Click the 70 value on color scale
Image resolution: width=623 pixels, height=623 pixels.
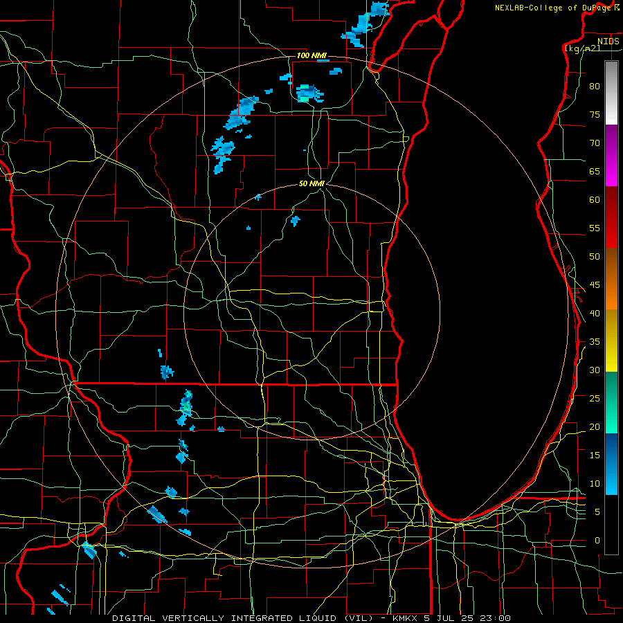(595, 143)
